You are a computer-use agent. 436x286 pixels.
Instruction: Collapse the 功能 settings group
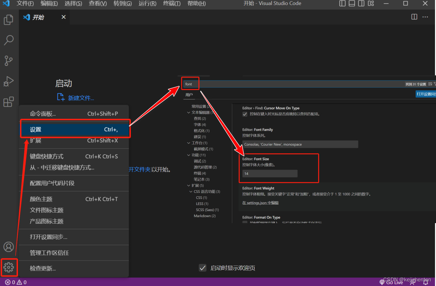point(189,155)
